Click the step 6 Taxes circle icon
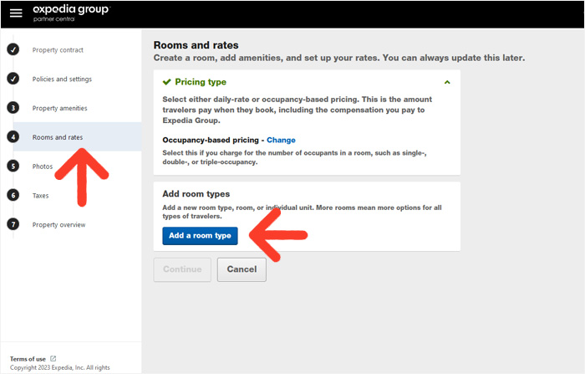585x374 pixels. [13, 196]
